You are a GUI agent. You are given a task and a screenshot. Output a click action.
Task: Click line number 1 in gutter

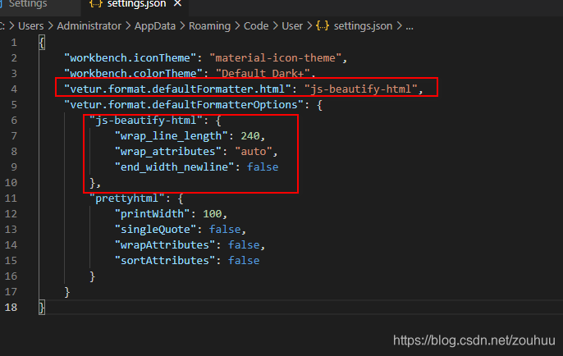coord(14,43)
